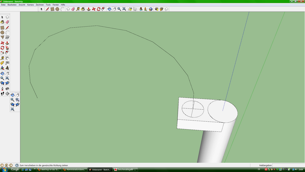Pick the Polygon tool in left palette

pos(2,37)
